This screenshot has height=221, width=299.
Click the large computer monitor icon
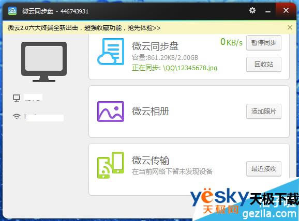coord(44,62)
